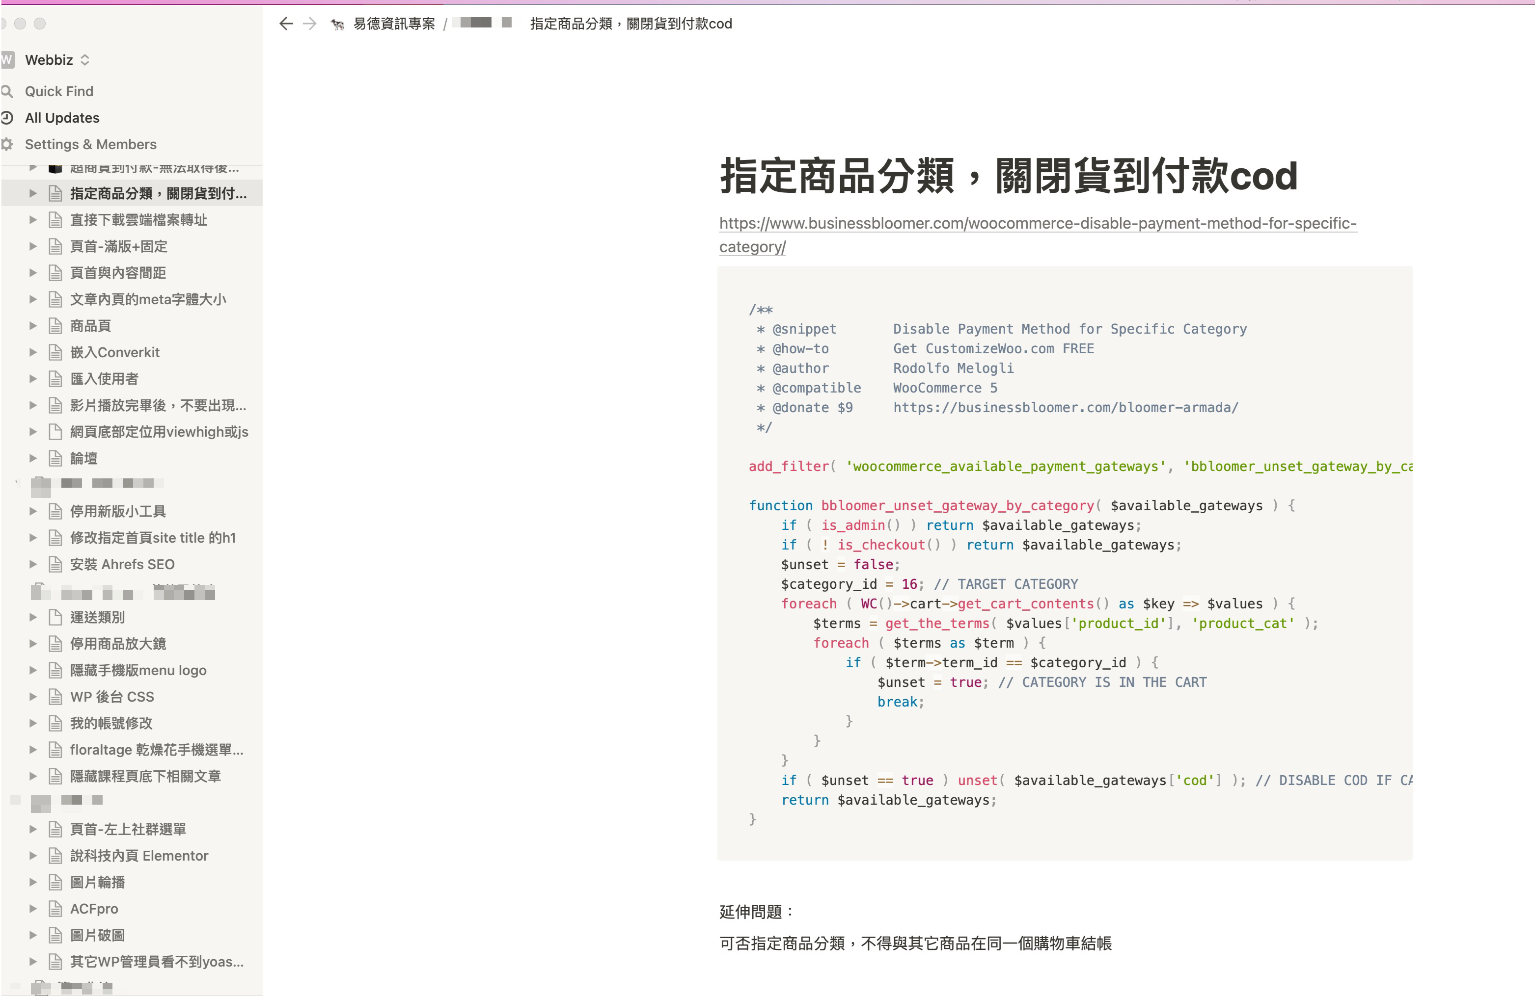Expand the 頁首-滿版+固定 page
This screenshot has height=996, width=1535.
click(x=33, y=246)
